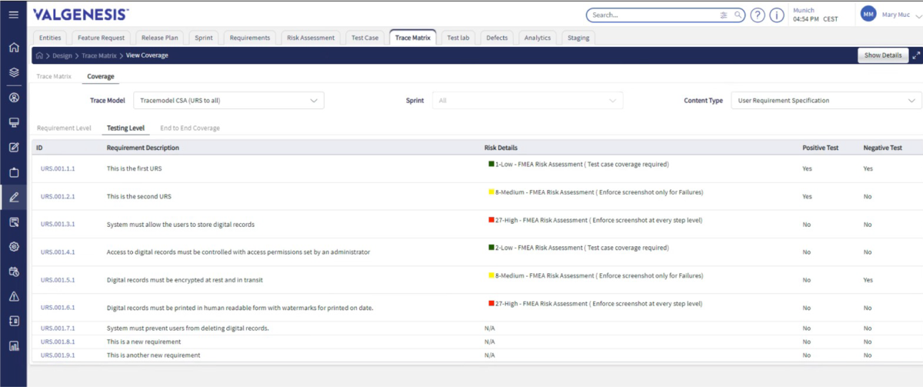Open the URS.001.7.1 link
Screen dimensions: 923x390
(58, 328)
